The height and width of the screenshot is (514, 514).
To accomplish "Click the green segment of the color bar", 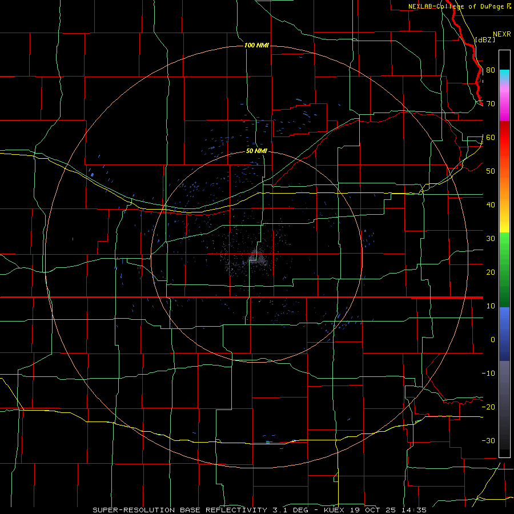I will click(504, 270).
